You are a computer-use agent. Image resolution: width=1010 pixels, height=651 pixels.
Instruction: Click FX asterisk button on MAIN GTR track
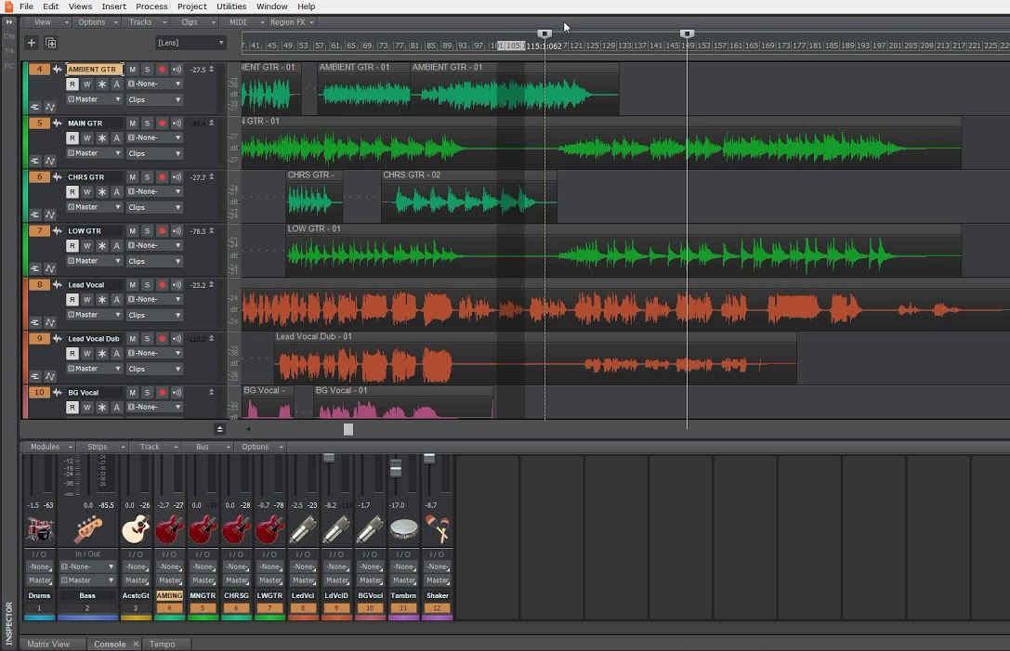[x=102, y=137]
